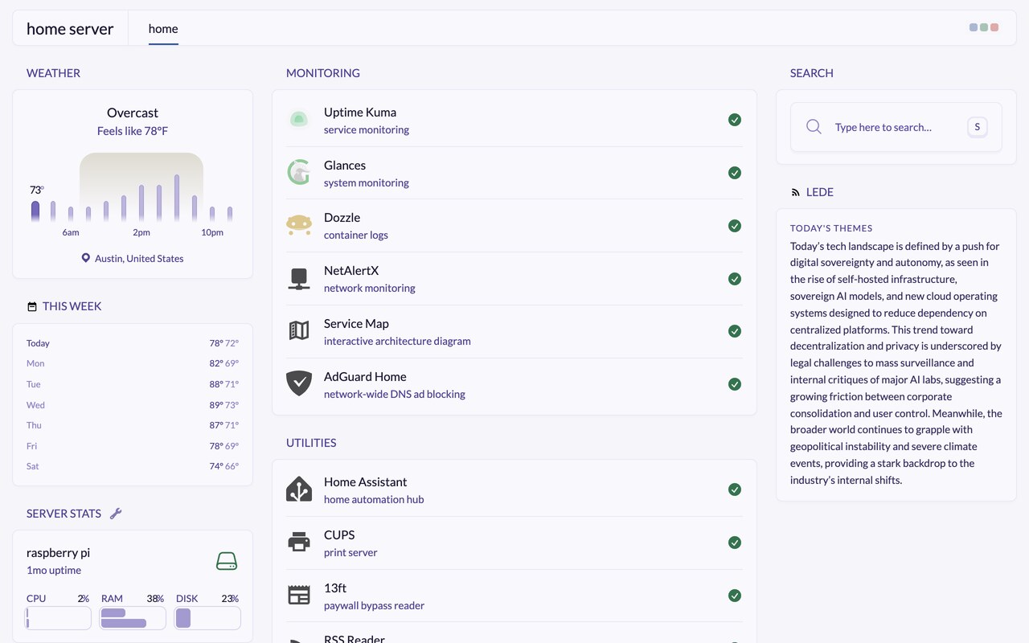Click the location pin icon near Austin
Screen dimensions: 1029x643
click(x=86, y=258)
